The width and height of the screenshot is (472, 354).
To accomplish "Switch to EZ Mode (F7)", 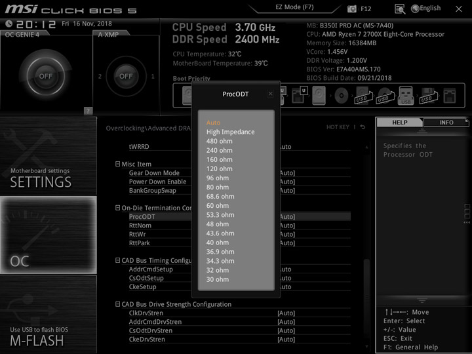I will (x=294, y=7).
